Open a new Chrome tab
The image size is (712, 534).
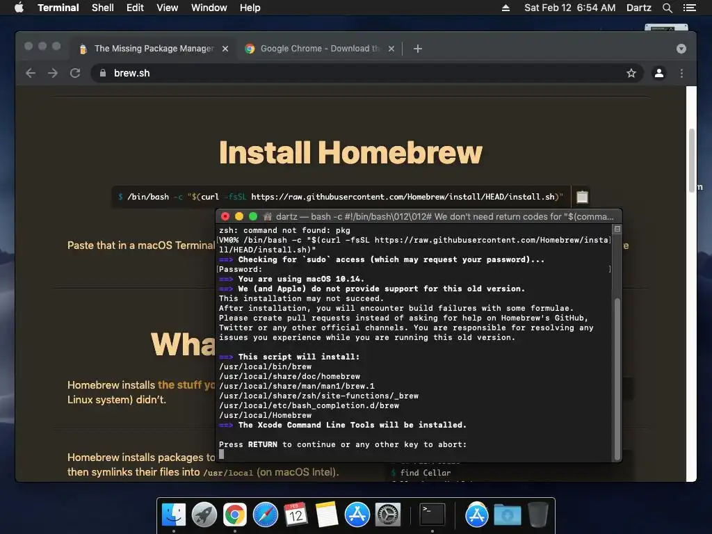coord(418,49)
